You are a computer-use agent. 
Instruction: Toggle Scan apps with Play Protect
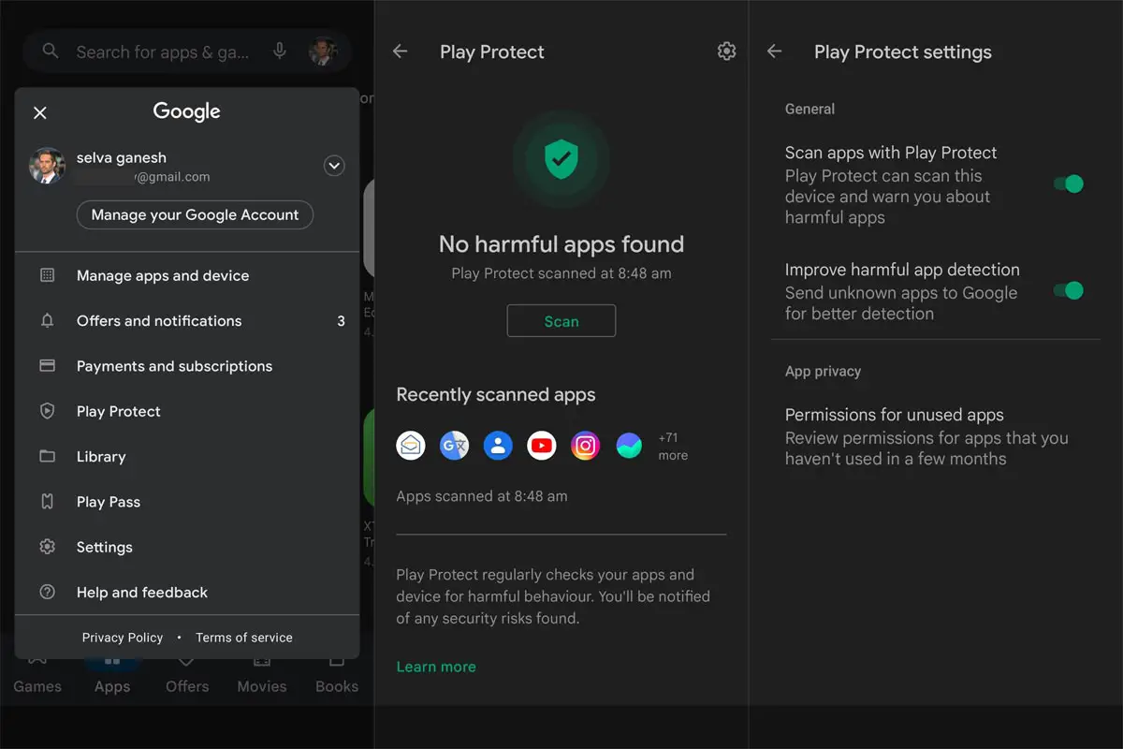point(1069,184)
